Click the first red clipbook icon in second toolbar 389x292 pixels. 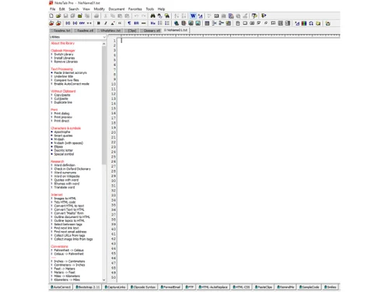coord(51,23)
